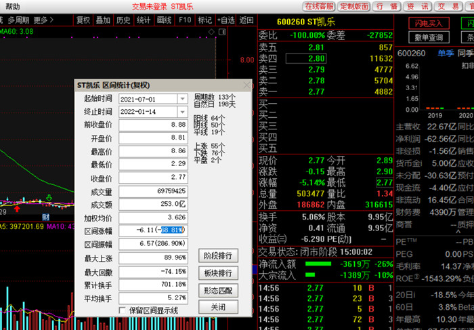The height and width of the screenshot is (330, 474).
Task: Select the 单季 tab in finance panel
Action: tap(446, 54)
